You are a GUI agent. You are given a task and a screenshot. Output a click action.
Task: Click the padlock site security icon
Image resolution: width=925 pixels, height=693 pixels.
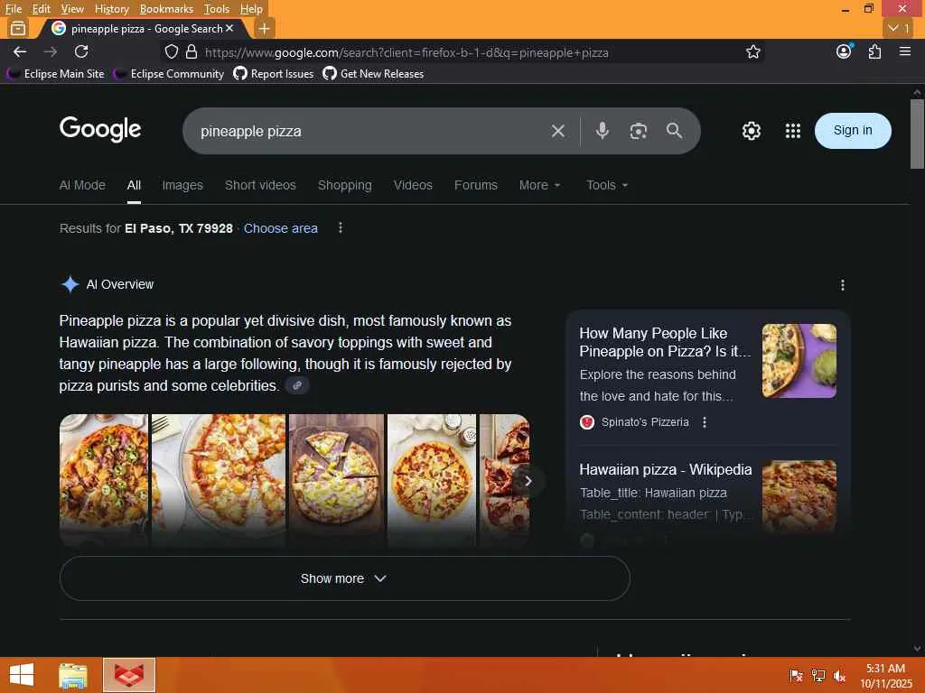(192, 51)
